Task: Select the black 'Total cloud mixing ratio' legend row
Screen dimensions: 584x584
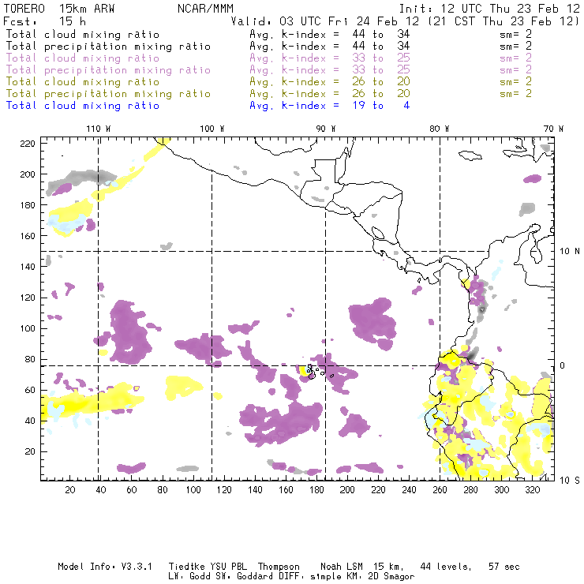Action: point(83,34)
